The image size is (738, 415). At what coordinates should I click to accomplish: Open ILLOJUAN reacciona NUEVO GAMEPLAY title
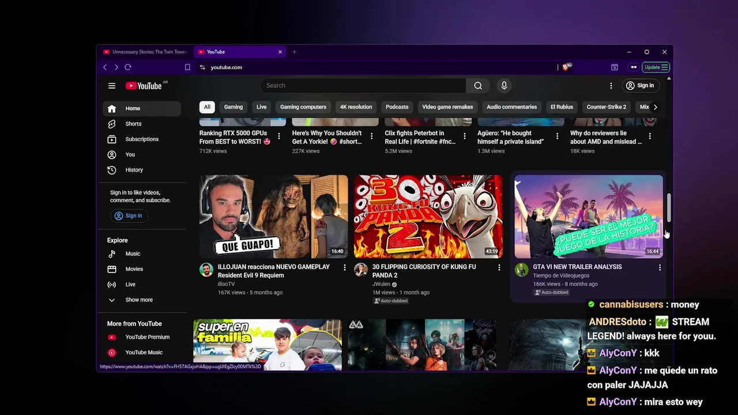(x=274, y=271)
